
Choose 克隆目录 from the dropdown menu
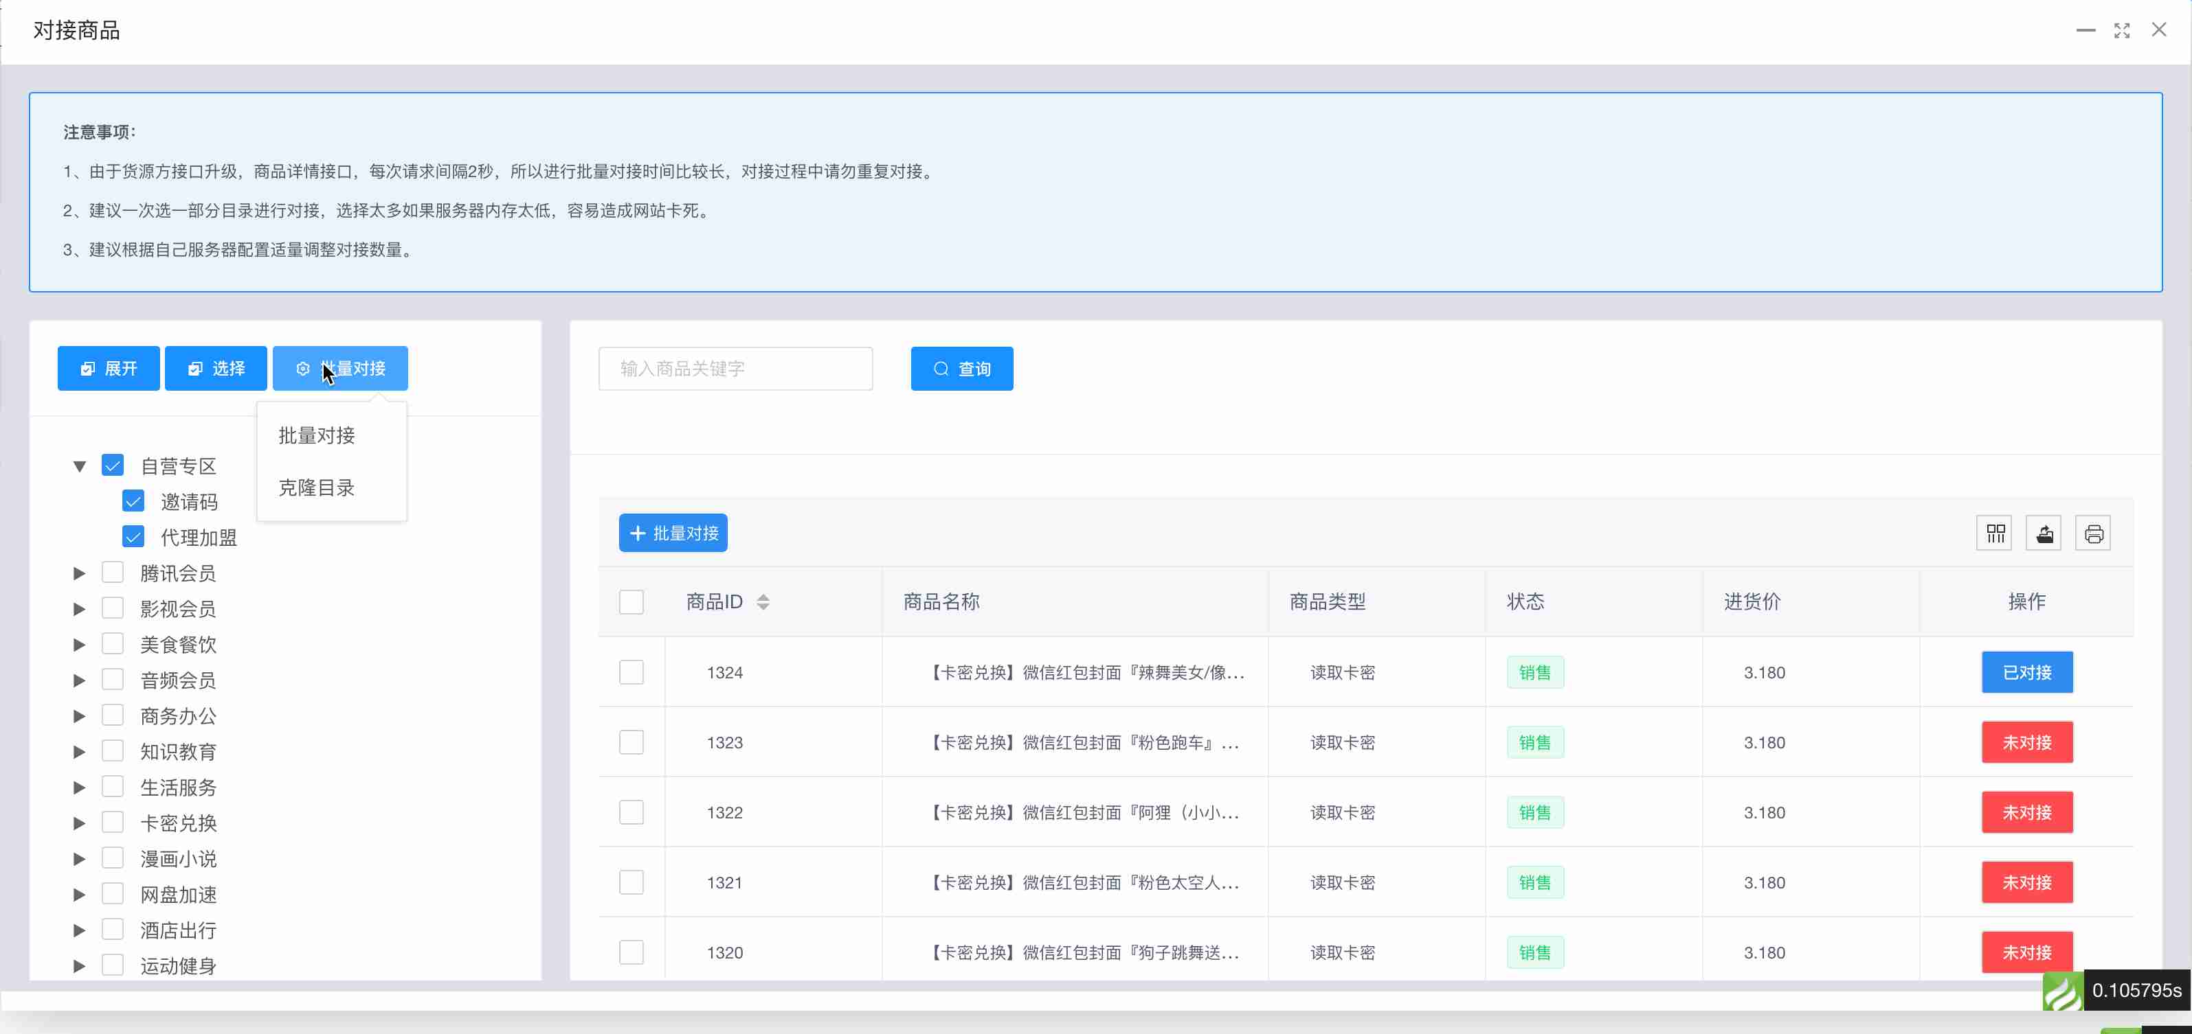[x=317, y=488]
